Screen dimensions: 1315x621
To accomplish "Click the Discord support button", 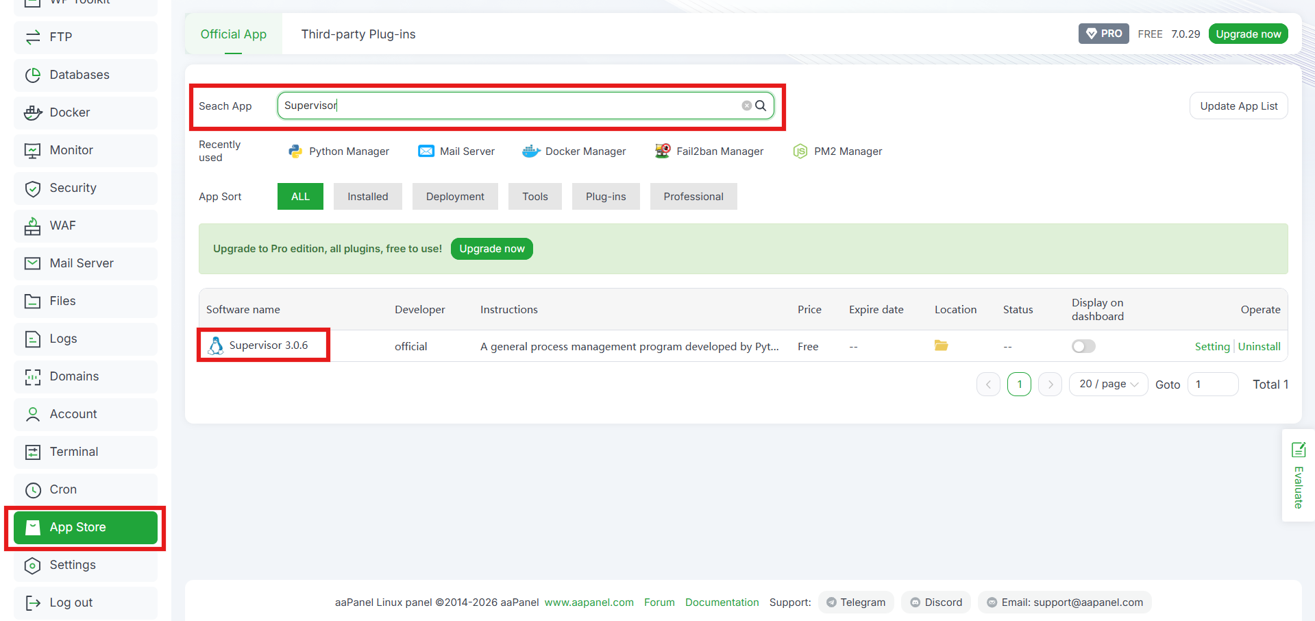I will tap(936, 602).
